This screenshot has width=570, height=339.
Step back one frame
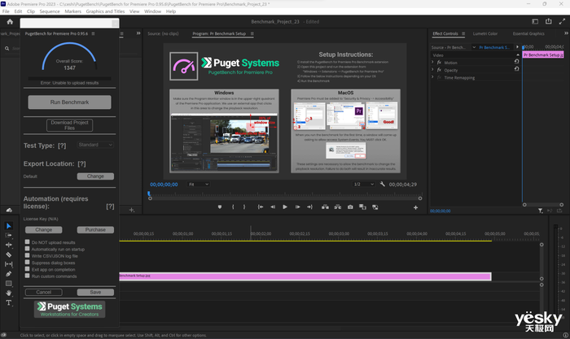(273, 206)
